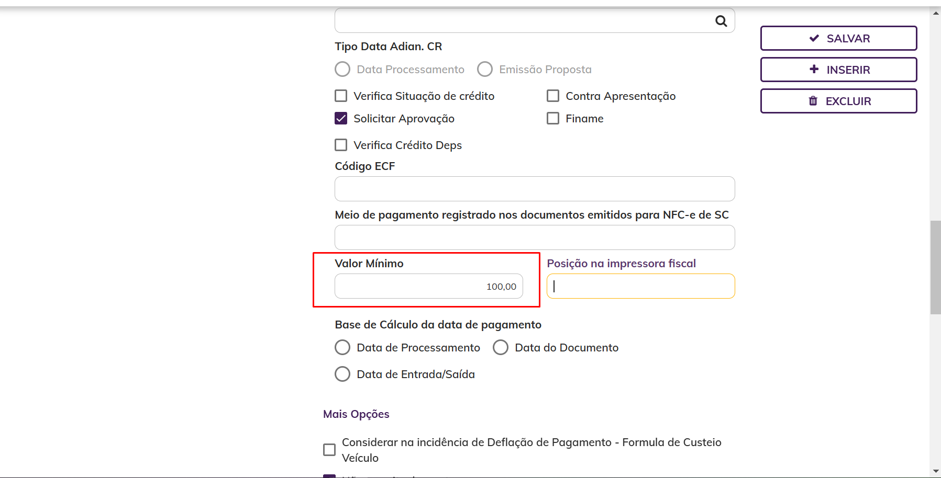Enable Verifica Situação de crédito checkbox
The width and height of the screenshot is (941, 478).
tap(341, 96)
